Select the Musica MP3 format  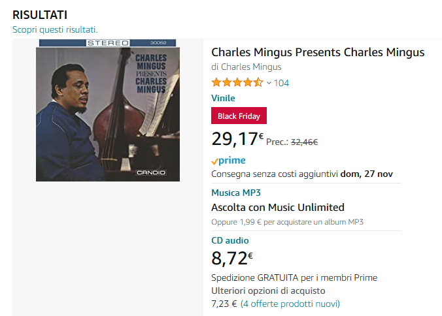[236, 193]
